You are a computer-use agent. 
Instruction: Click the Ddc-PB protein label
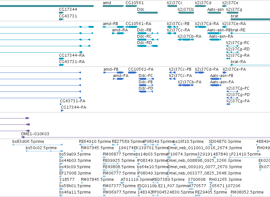click(146, 82)
